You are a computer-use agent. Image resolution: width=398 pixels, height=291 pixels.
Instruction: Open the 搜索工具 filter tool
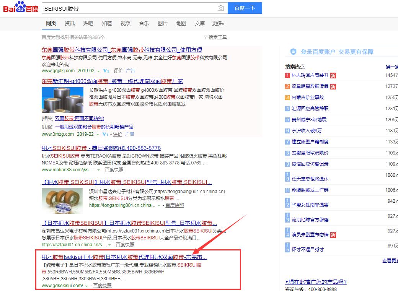215,37
